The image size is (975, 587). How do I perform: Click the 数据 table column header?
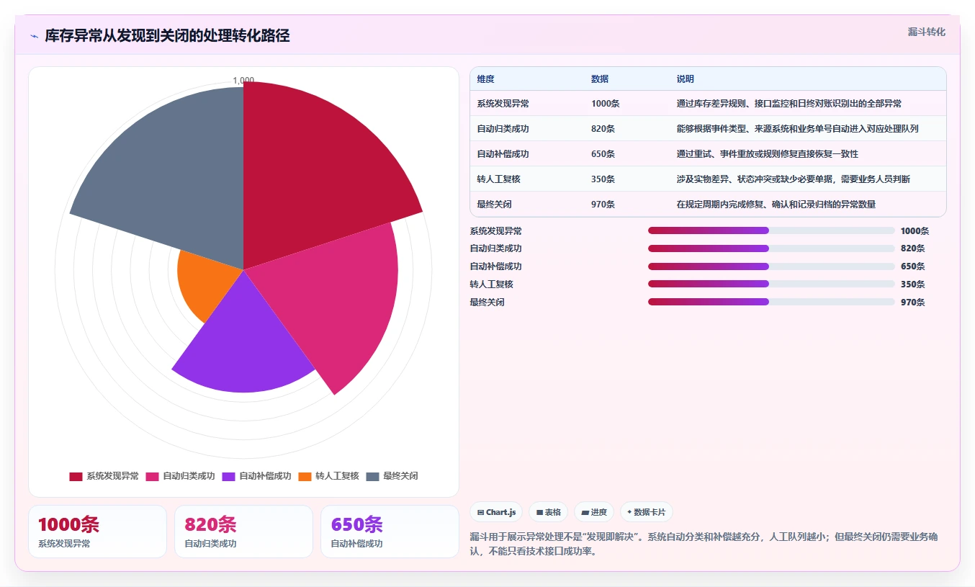[x=600, y=79]
